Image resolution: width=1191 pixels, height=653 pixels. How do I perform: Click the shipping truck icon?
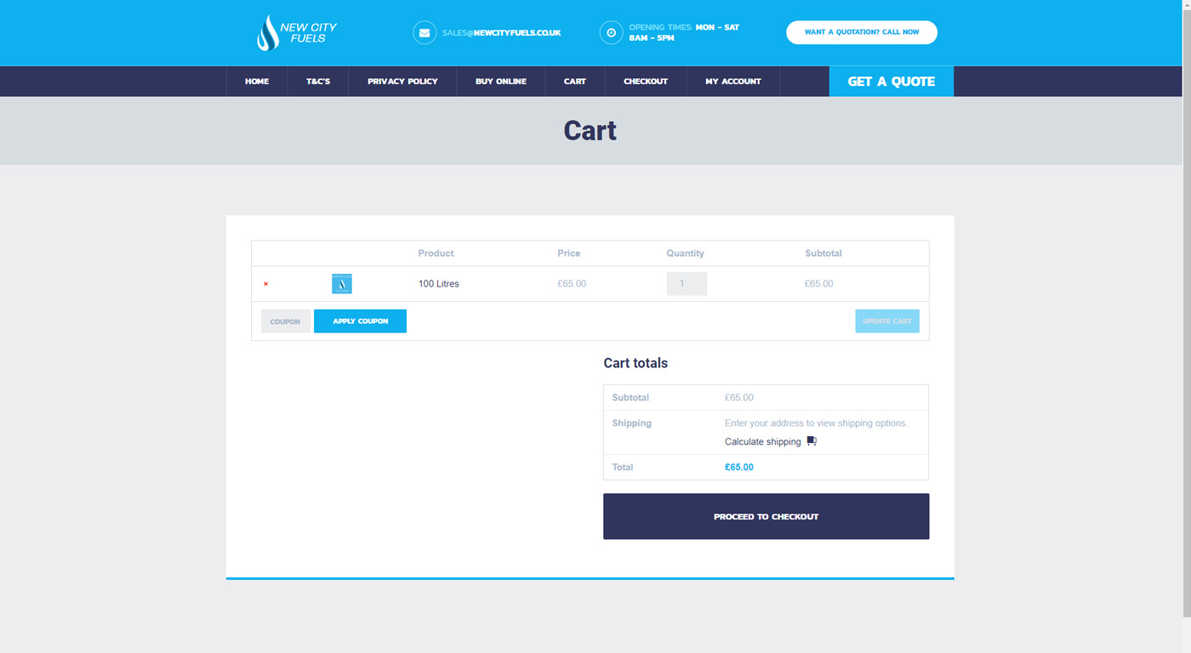pos(812,441)
